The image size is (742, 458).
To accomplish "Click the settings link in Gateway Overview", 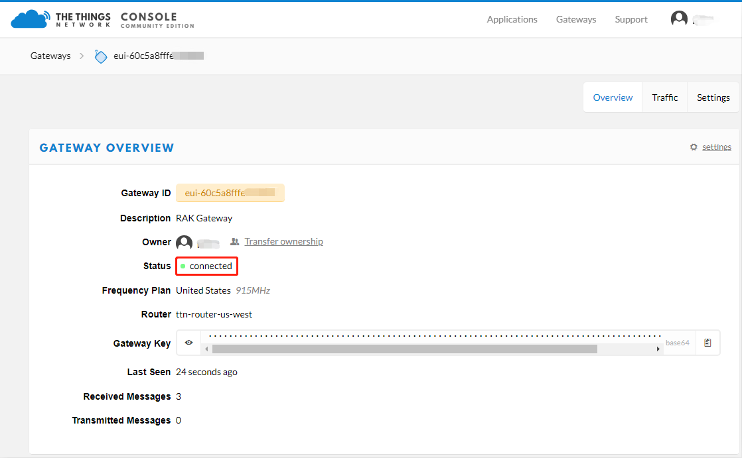I will (716, 147).
